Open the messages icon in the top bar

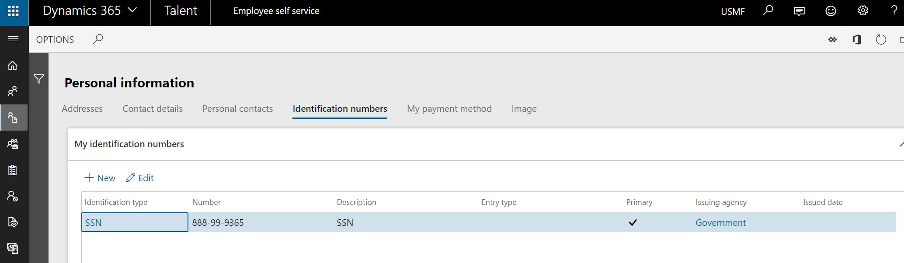click(x=799, y=11)
